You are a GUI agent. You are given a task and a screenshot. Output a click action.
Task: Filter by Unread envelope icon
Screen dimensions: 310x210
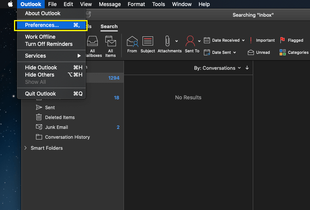tap(251, 52)
